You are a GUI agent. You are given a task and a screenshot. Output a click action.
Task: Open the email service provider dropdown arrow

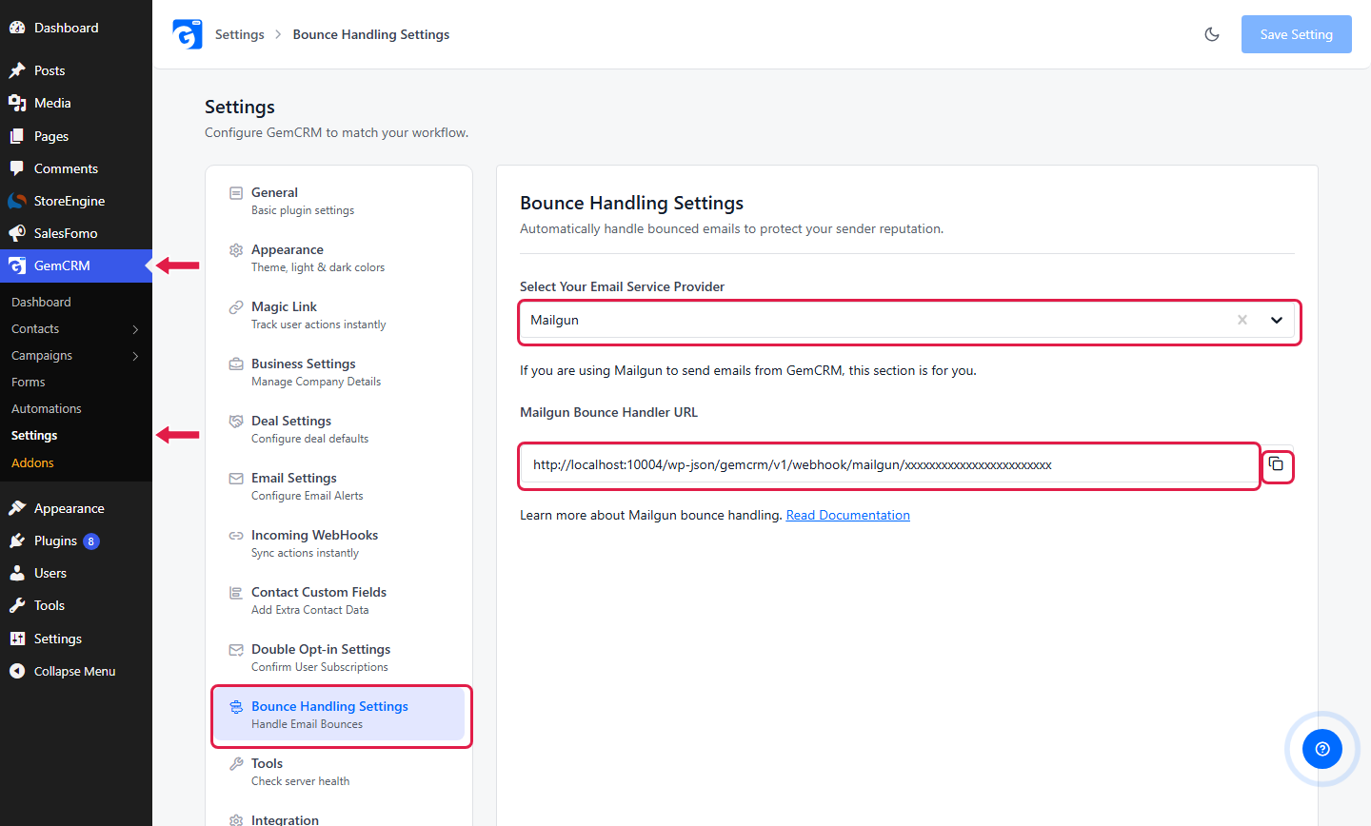(1277, 320)
